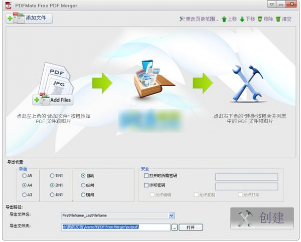
Task: Click the second green arrow graphic
Action: (203, 83)
